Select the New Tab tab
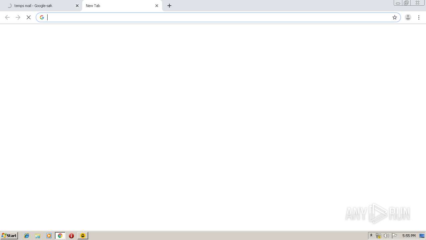Viewport: 426px width, 240px height. pos(122,6)
